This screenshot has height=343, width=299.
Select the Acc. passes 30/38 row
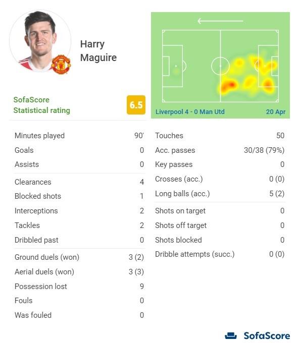point(220,150)
